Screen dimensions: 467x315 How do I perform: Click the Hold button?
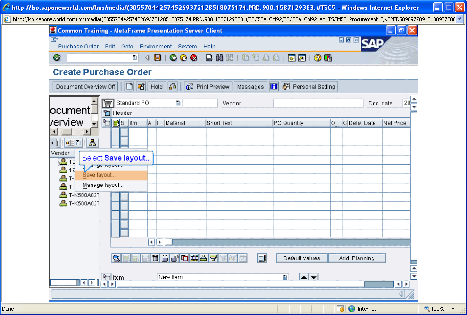click(157, 87)
